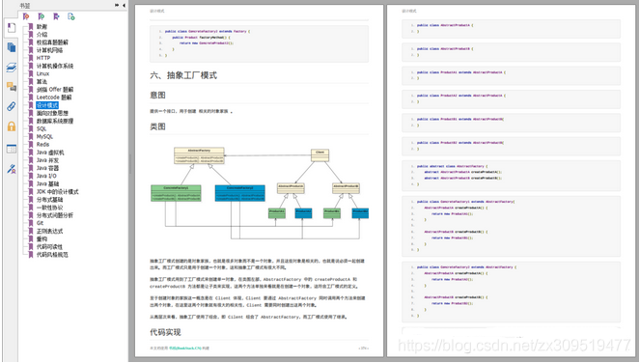Image resolution: width=640 pixels, height=363 pixels.
Task: Jump to the 介绍 bookmark
Action: (x=42, y=35)
